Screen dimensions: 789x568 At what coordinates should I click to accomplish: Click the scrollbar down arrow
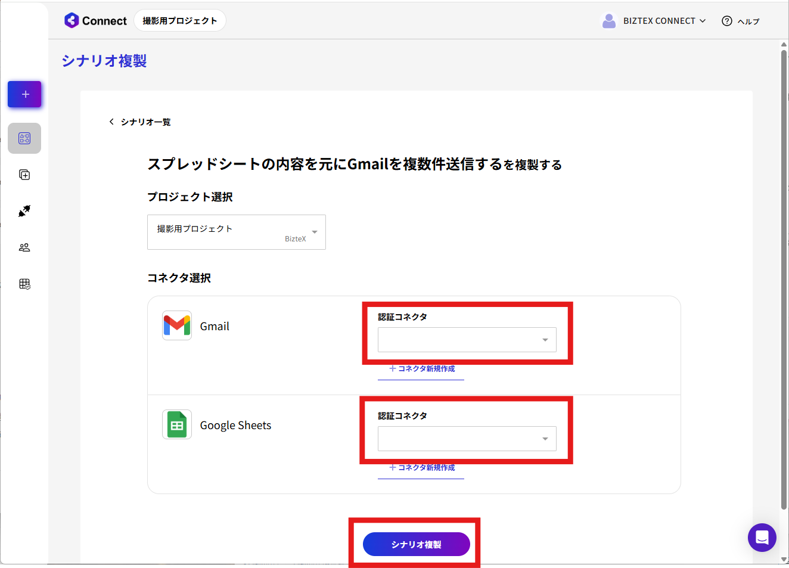(x=784, y=560)
